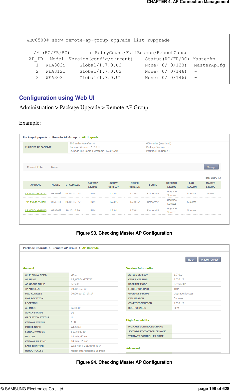Click the 'Current Filter :' label
This screenshot has width=230, height=391.
pyautogui.click(x=36, y=167)
